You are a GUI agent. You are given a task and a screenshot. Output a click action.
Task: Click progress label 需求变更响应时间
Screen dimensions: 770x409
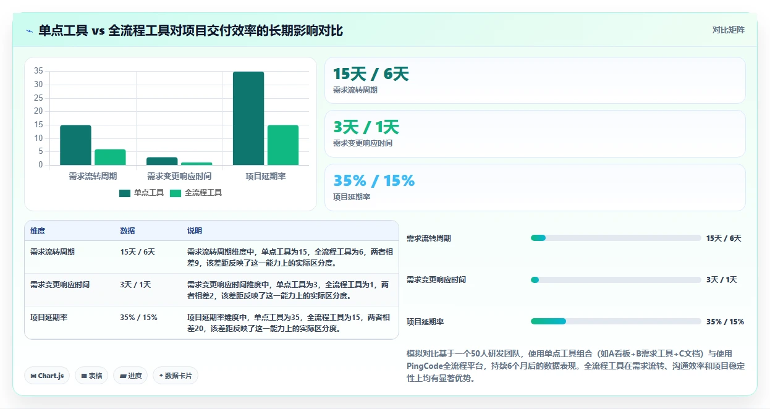pos(436,280)
